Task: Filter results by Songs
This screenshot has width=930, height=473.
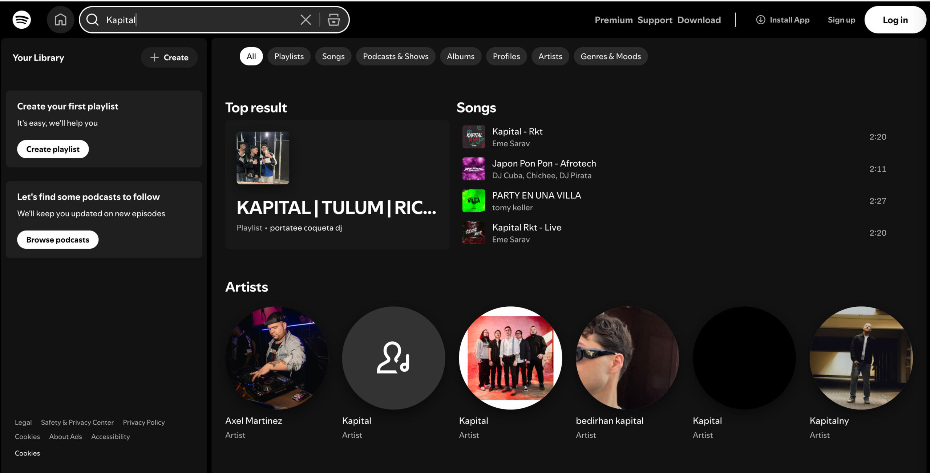Action: (333, 56)
